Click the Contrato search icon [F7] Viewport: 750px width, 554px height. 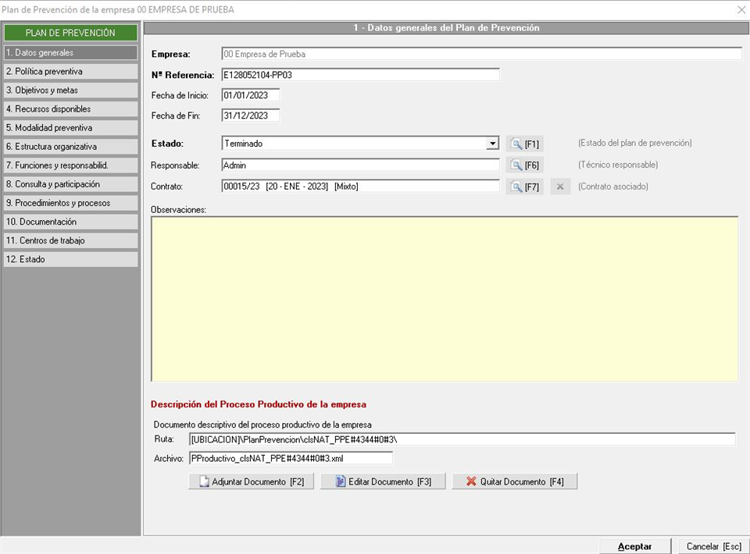click(523, 186)
